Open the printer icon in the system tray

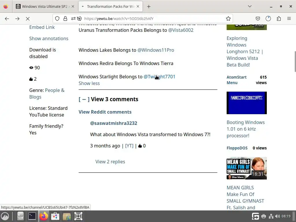point(264,216)
